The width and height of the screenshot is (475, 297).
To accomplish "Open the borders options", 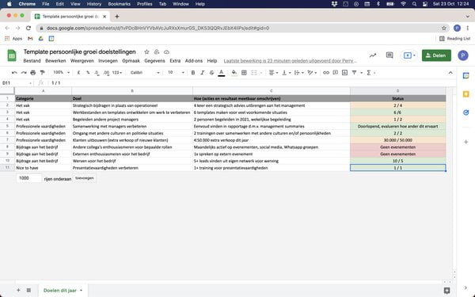I will pos(244,73).
